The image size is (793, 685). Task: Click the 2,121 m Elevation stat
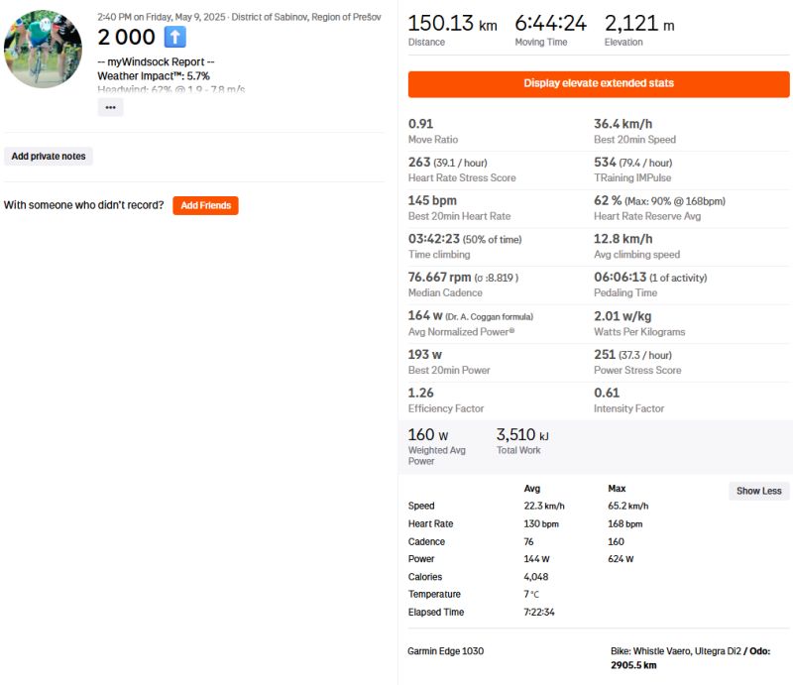point(639,30)
